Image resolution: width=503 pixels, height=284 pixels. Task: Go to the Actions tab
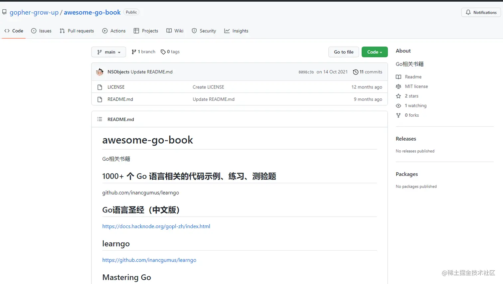(114, 31)
